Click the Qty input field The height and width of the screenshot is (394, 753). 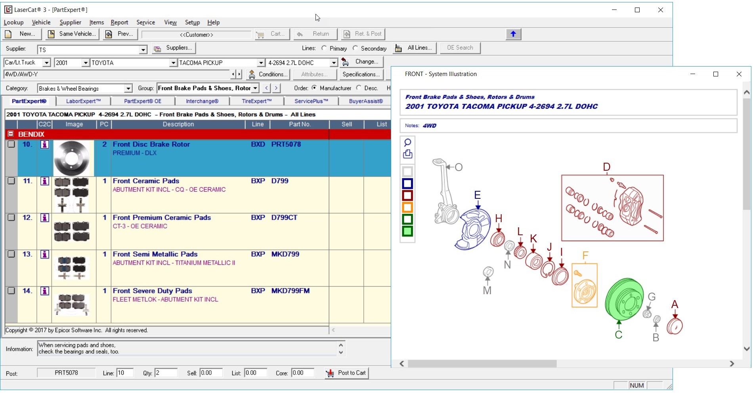166,373
